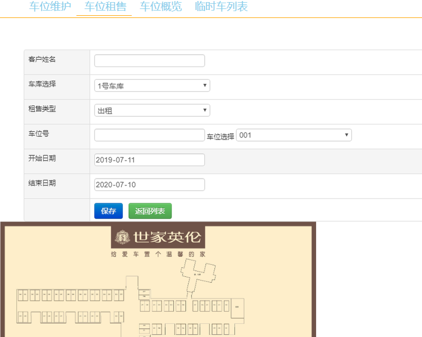
Task: Click the 客户姓名 input field
Action: (x=149, y=61)
